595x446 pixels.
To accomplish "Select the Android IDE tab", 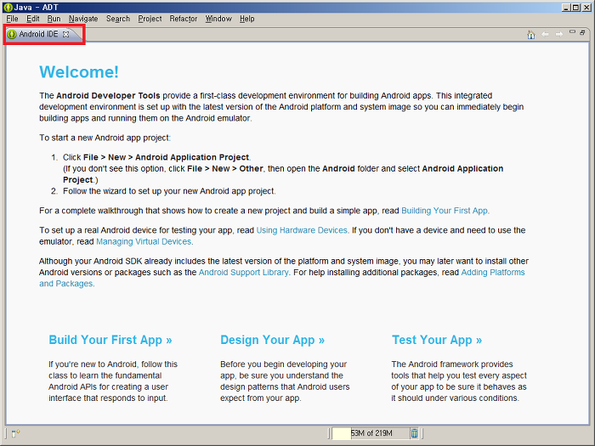I will [x=39, y=34].
